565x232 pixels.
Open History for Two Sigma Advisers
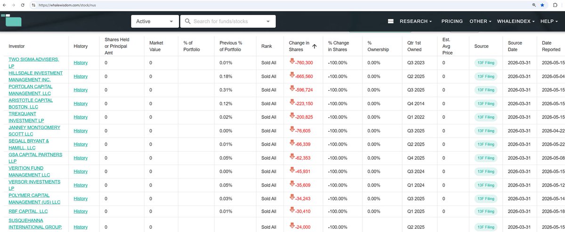coord(81,62)
